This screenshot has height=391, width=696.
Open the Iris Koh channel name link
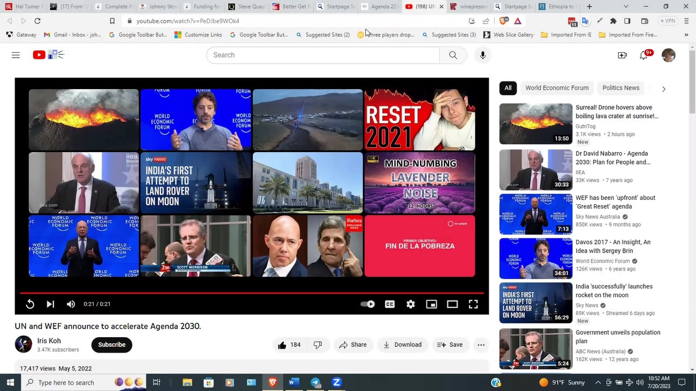point(49,341)
